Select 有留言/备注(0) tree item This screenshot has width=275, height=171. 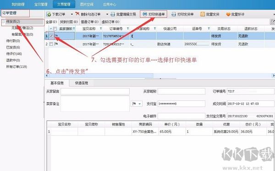click(x=22, y=34)
